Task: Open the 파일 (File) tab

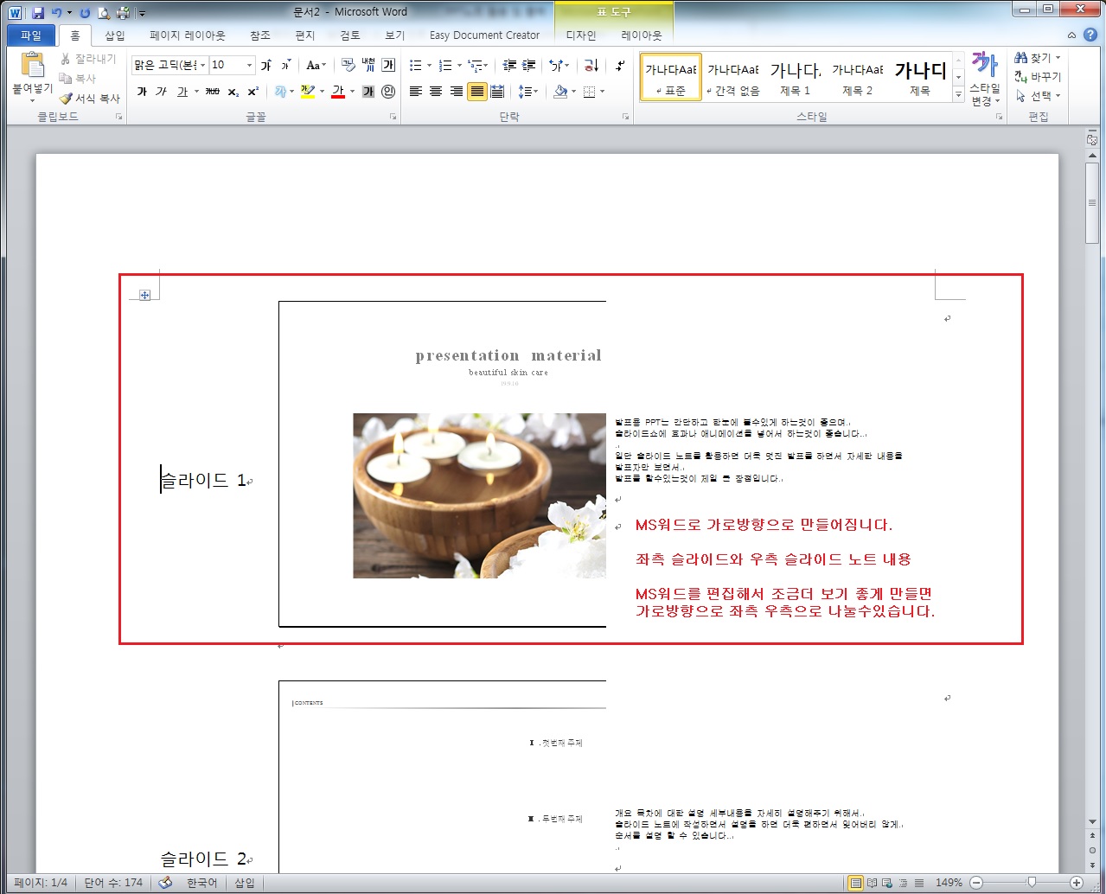Action: [31, 35]
